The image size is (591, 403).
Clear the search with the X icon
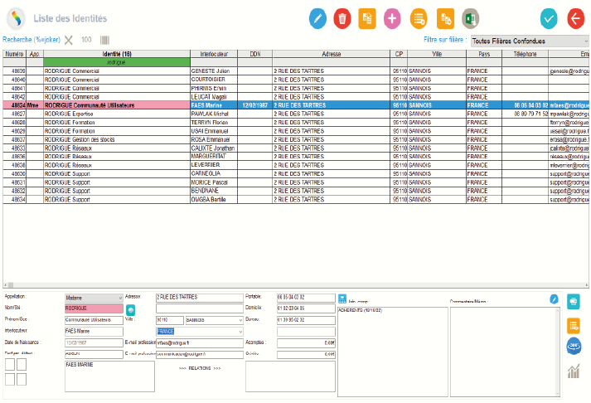(x=69, y=40)
